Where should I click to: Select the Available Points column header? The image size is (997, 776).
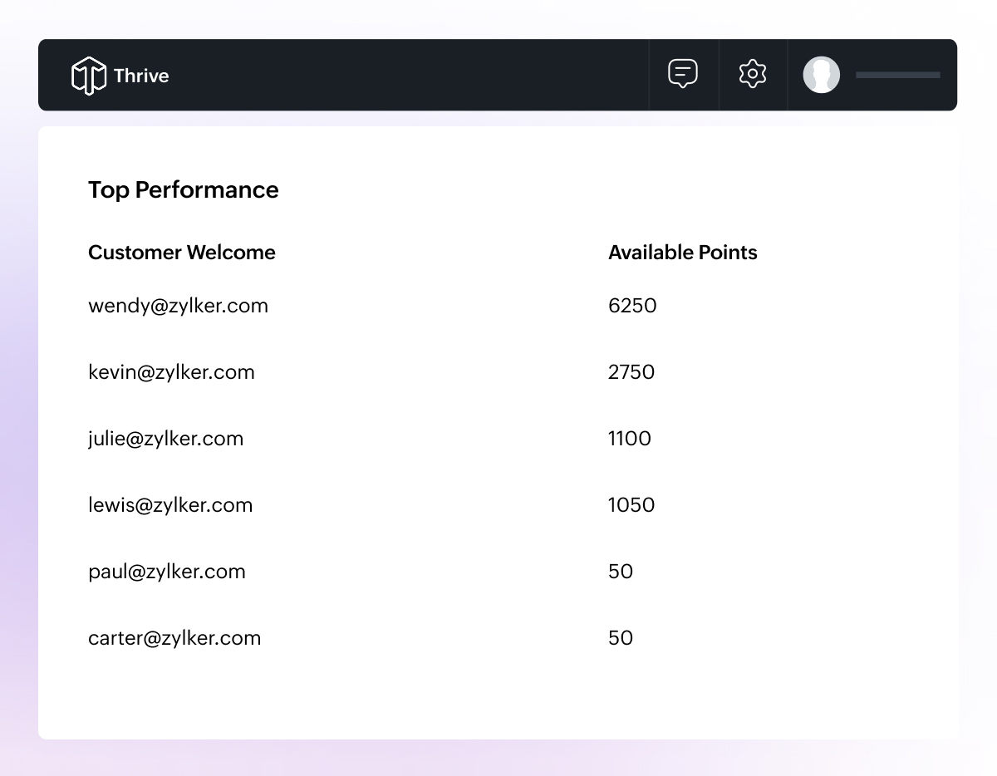tap(683, 253)
